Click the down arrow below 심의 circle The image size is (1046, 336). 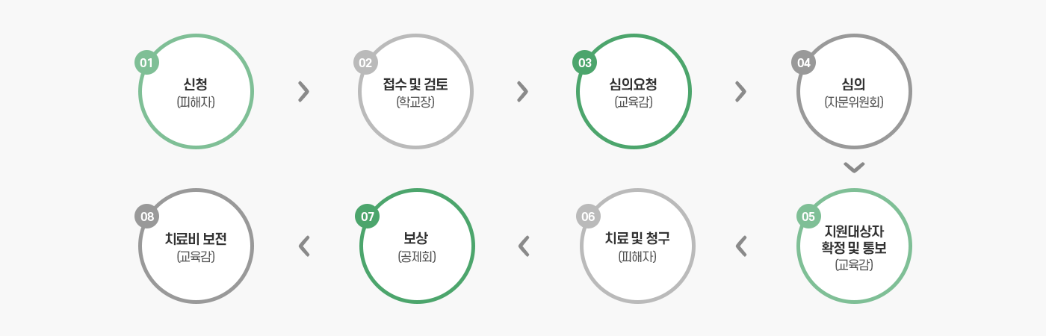click(854, 167)
